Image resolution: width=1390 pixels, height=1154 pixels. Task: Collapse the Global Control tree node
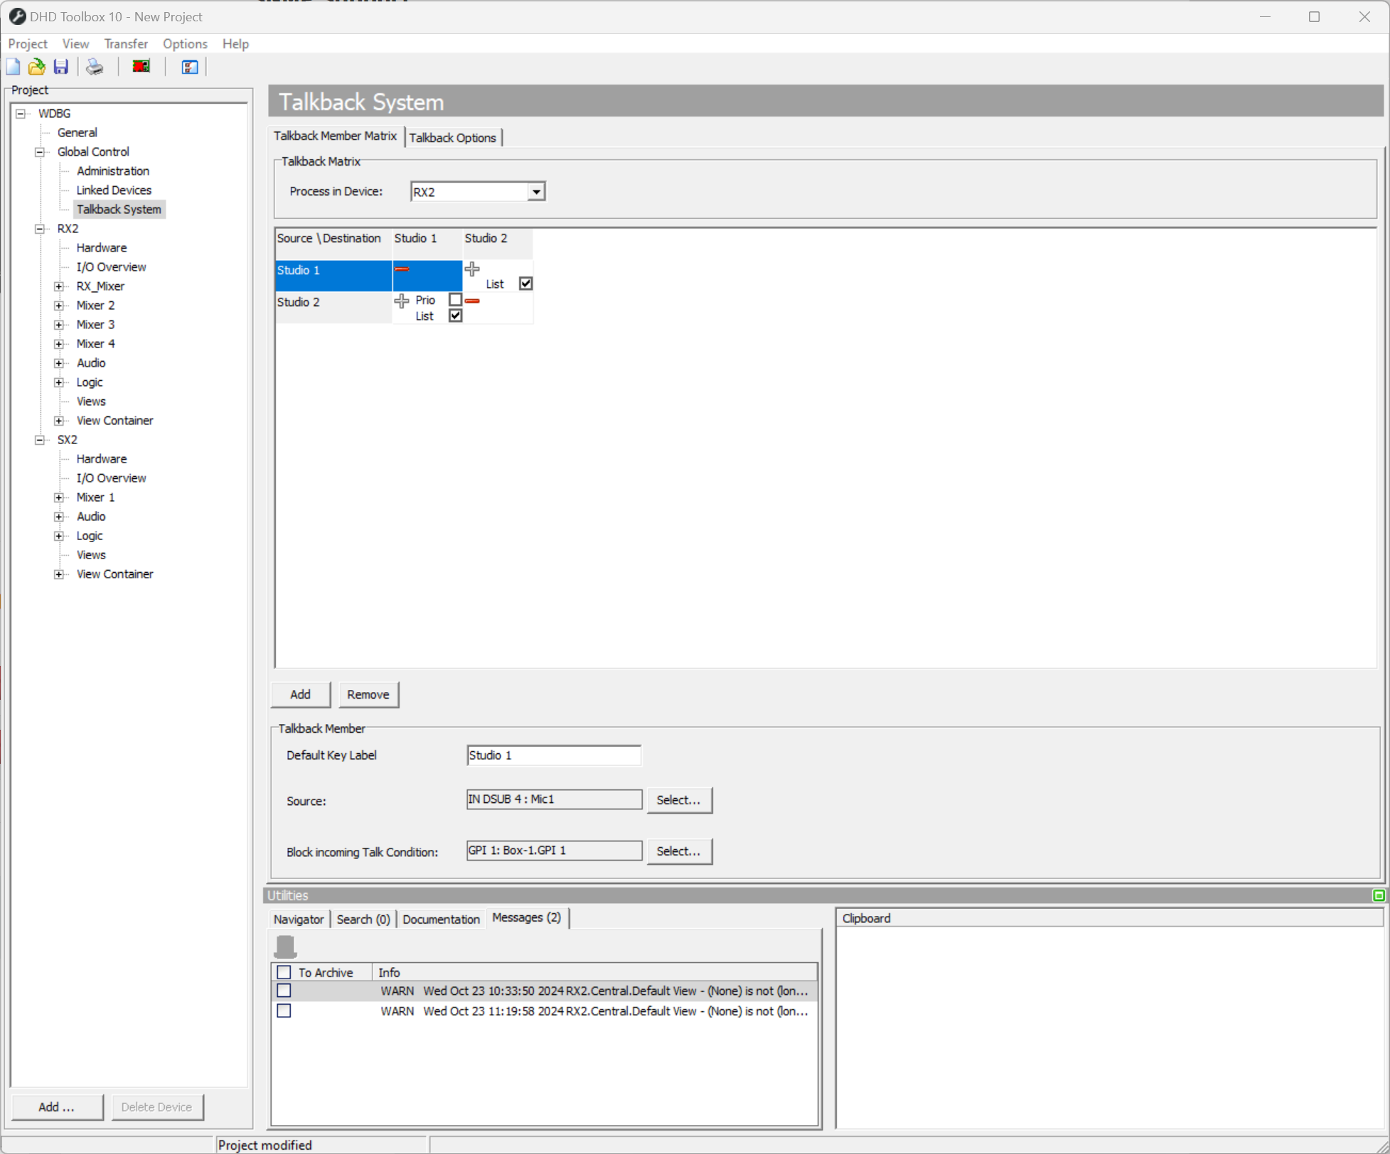click(x=40, y=151)
